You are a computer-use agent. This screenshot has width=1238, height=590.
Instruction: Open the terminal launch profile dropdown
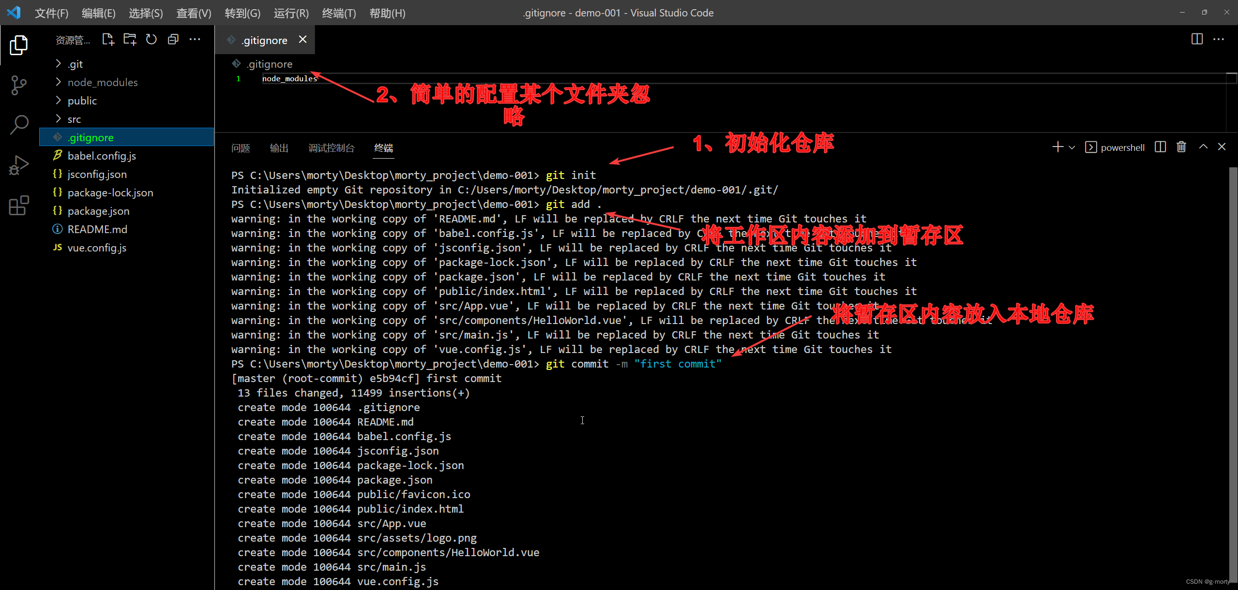coord(1072,147)
